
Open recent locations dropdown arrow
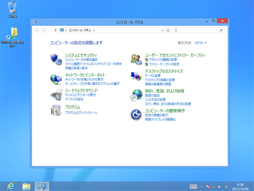pos(50,30)
